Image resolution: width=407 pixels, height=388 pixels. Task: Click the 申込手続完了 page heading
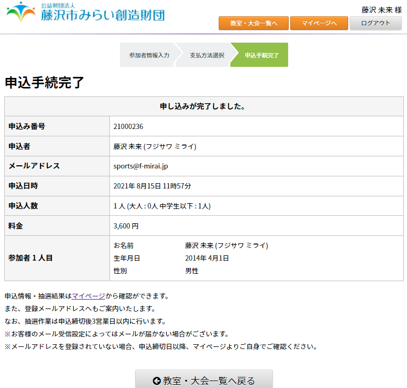coord(45,83)
